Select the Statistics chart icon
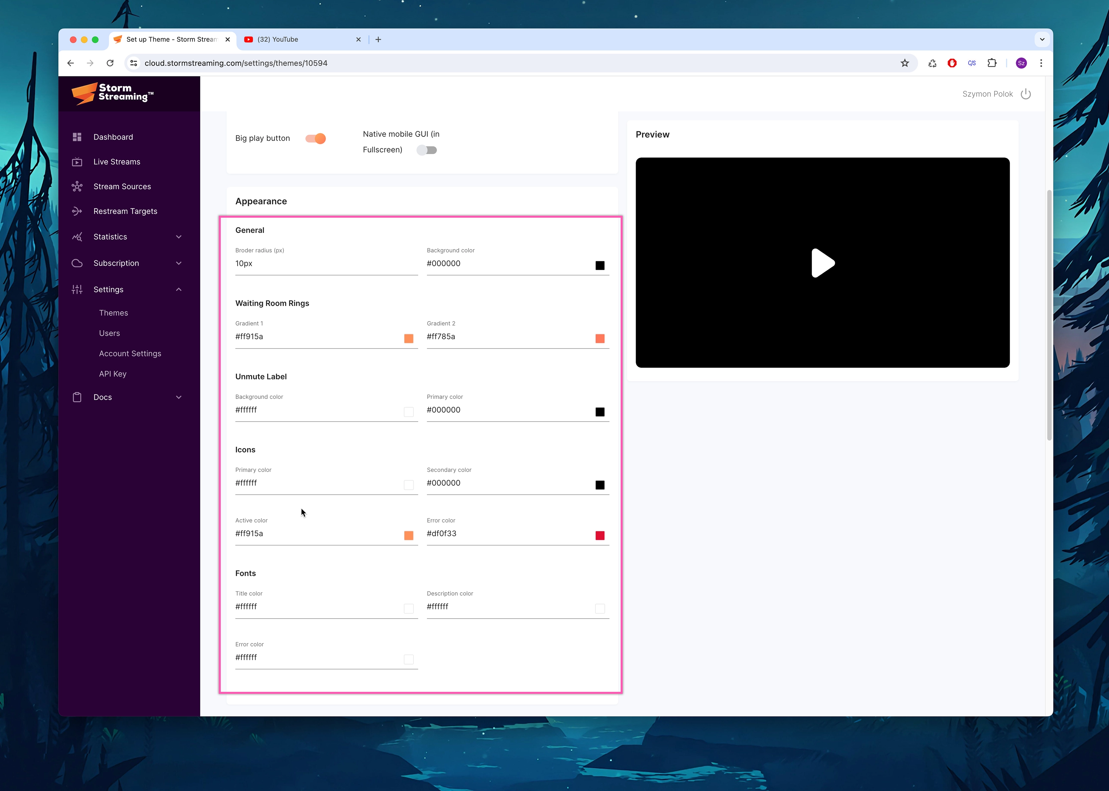 tap(77, 237)
